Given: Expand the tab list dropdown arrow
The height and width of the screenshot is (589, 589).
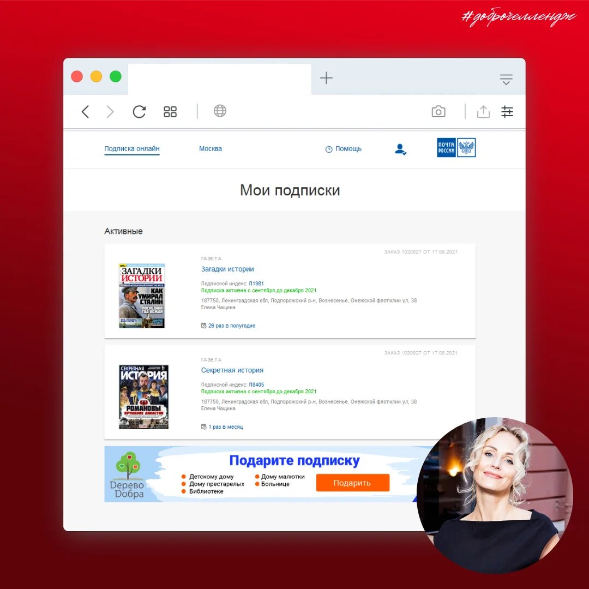Looking at the screenshot, I should point(506,80).
